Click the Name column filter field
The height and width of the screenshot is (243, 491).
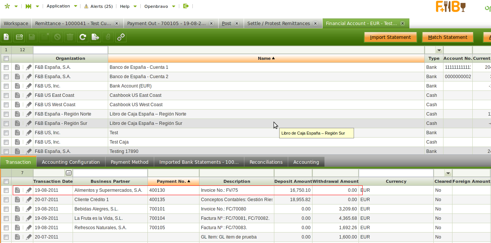point(266,50)
